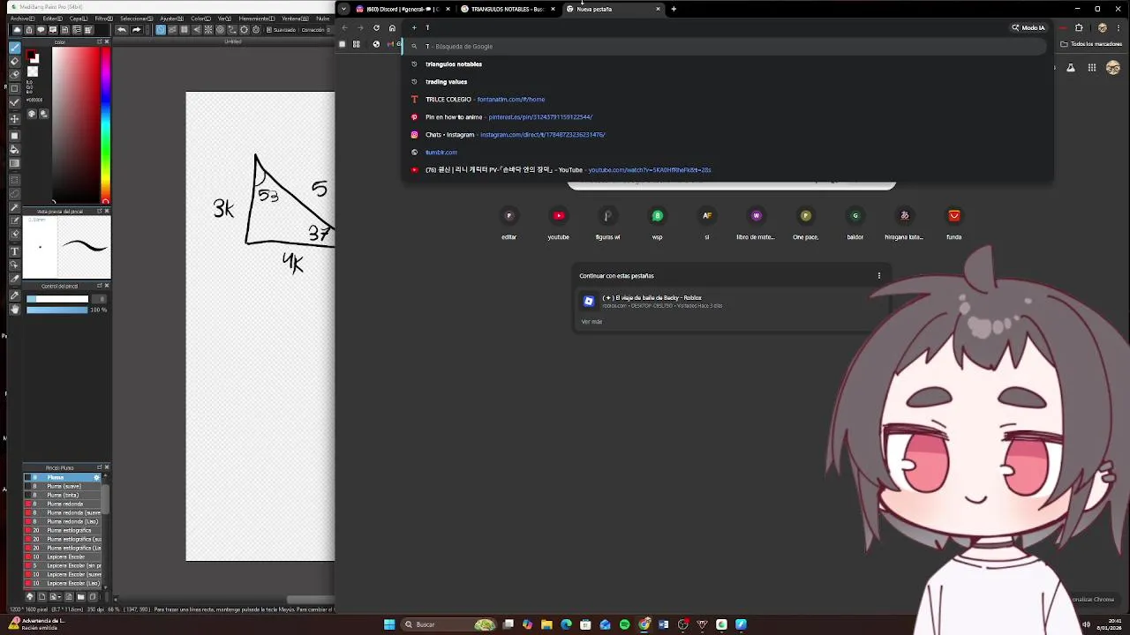Pick a shade in the red color square

coord(76,124)
